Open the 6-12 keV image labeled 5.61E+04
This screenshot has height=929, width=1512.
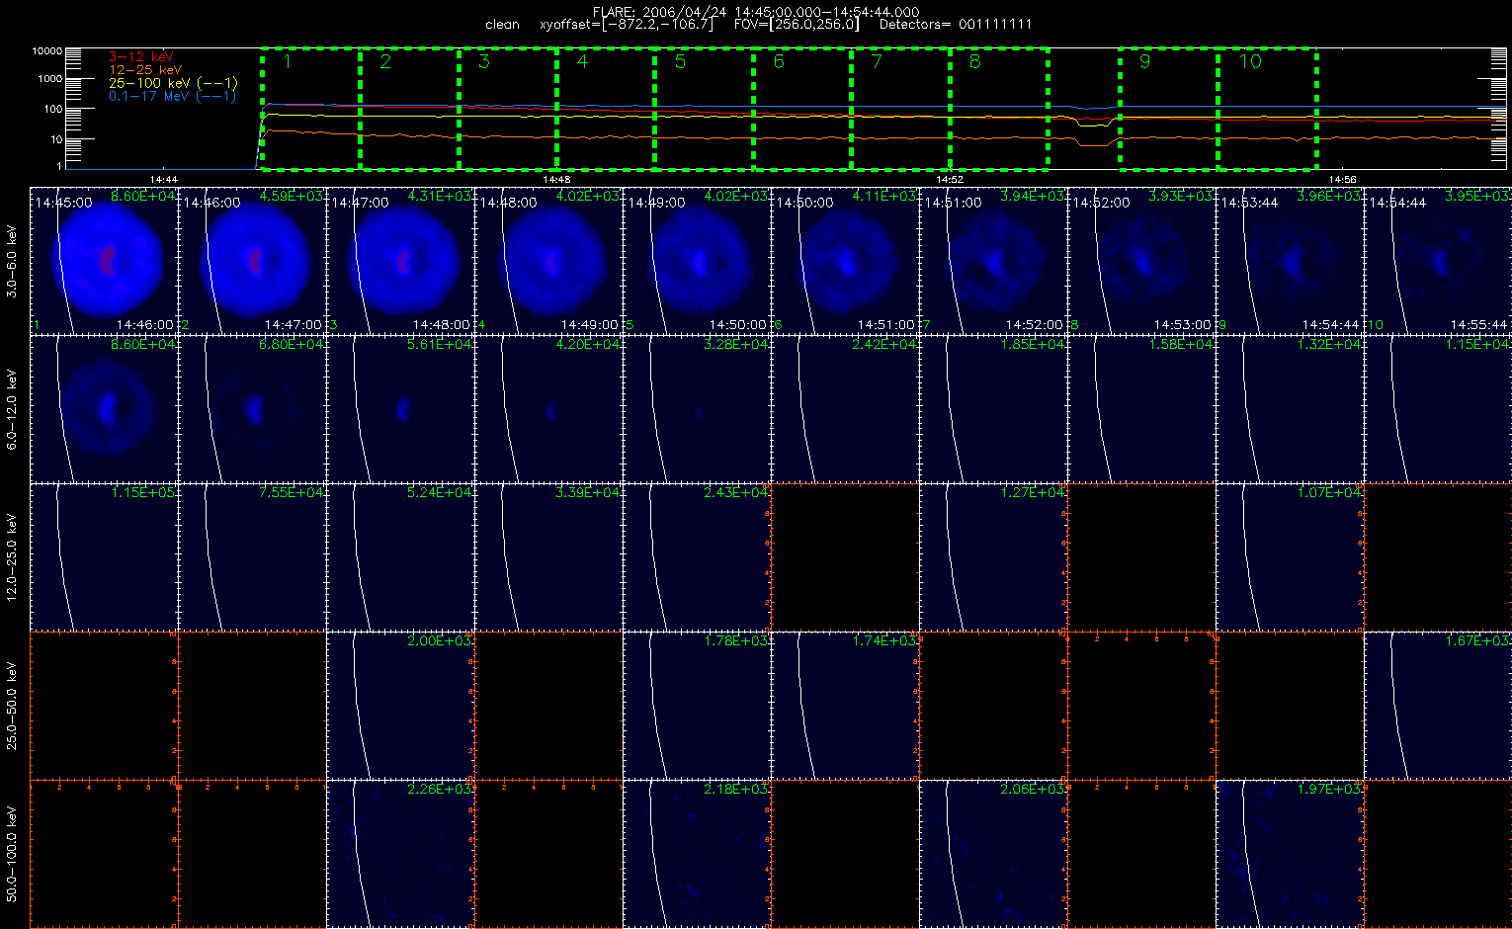(400, 408)
